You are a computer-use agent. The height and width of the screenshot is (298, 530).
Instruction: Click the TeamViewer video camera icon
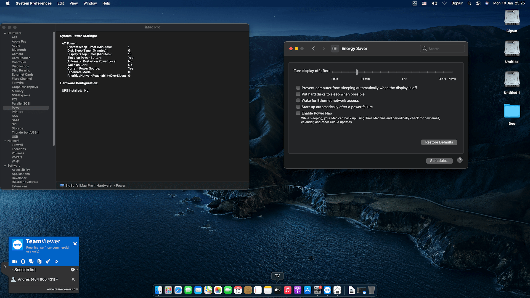pyautogui.click(x=15, y=262)
